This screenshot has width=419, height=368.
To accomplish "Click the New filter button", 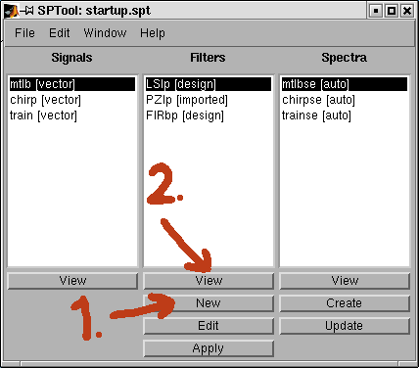I will tap(209, 303).
